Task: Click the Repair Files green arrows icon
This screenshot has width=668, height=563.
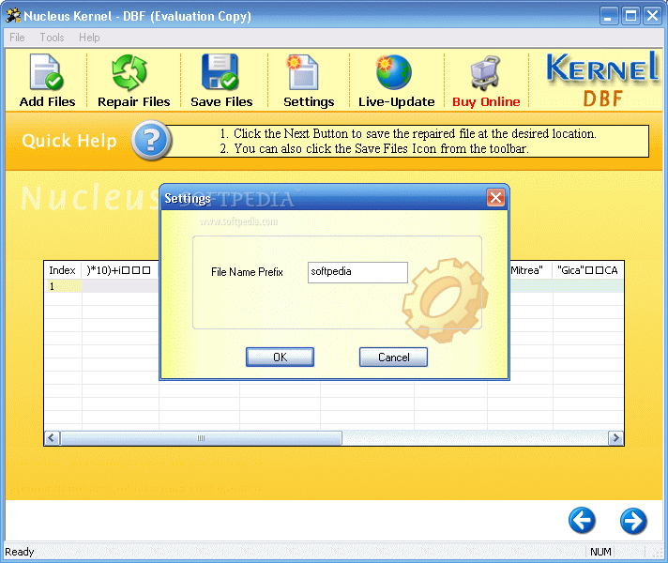Action: click(x=129, y=72)
